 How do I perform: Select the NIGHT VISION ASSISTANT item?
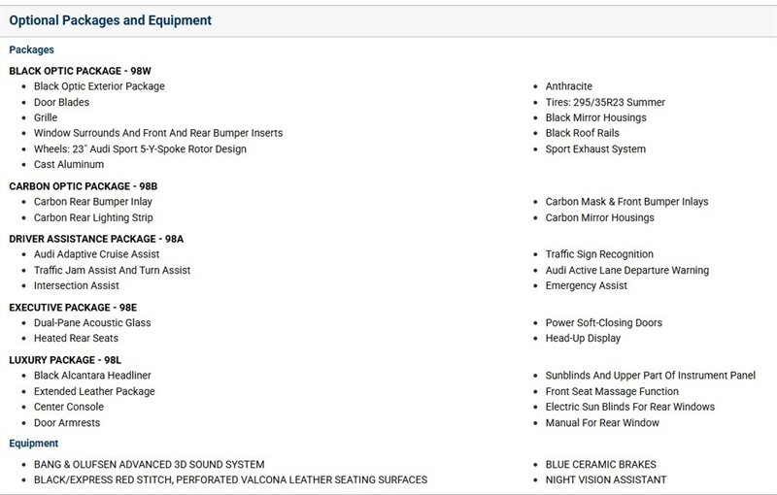[605, 479]
